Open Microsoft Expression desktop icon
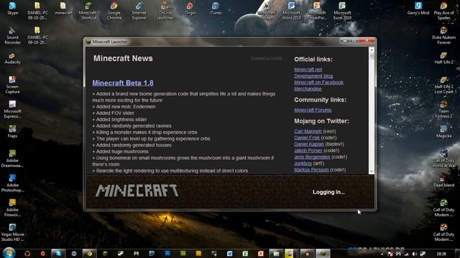This screenshot has height=258, width=460. (x=13, y=110)
